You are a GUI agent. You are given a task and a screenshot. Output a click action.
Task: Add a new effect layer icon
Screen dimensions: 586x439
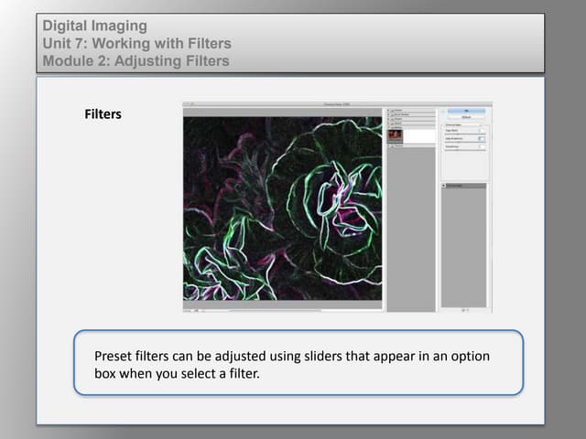pyautogui.click(x=461, y=309)
